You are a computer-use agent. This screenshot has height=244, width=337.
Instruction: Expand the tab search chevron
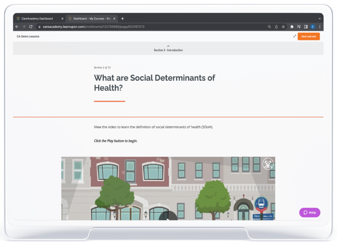[319, 18]
